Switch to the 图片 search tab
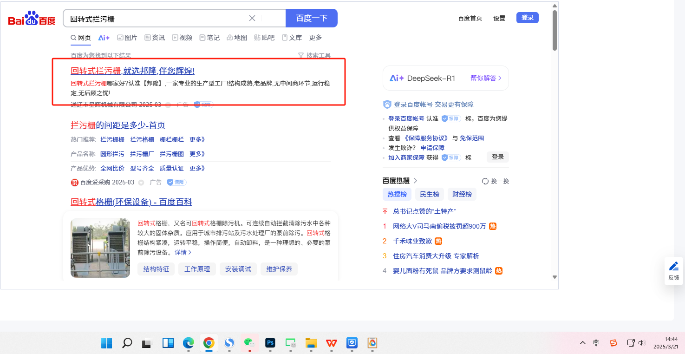Image resolution: width=685 pixels, height=354 pixels. click(x=127, y=38)
